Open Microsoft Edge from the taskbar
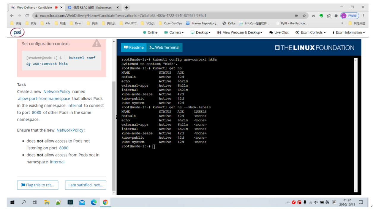The width and height of the screenshot is (373, 209). coord(94,202)
